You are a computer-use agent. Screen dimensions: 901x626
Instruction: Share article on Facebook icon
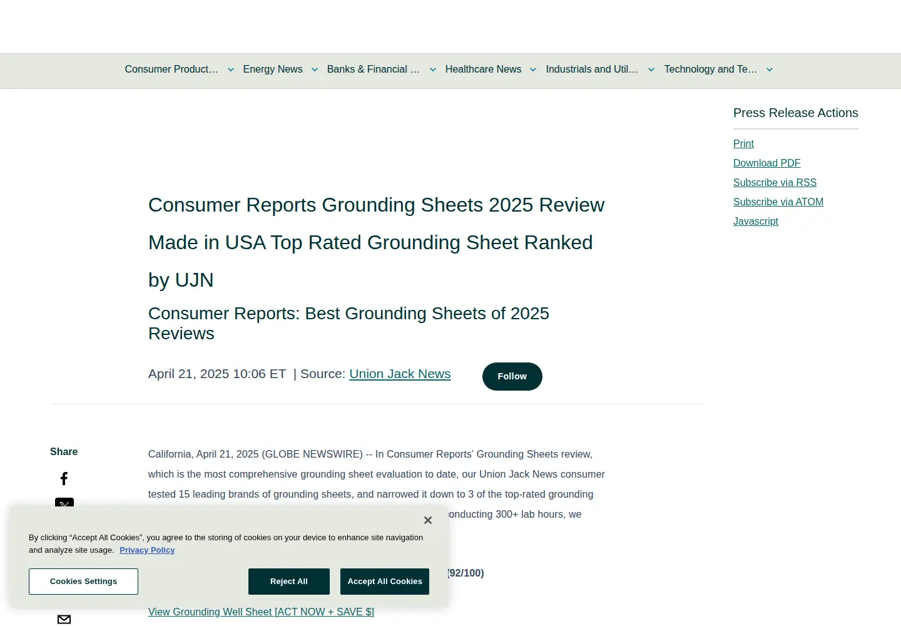pos(64,479)
